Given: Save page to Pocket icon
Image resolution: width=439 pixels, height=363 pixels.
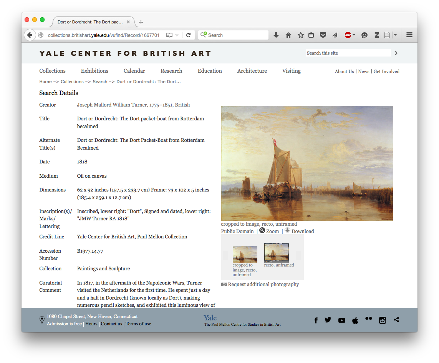Looking at the screenshot, I should 323,35.
